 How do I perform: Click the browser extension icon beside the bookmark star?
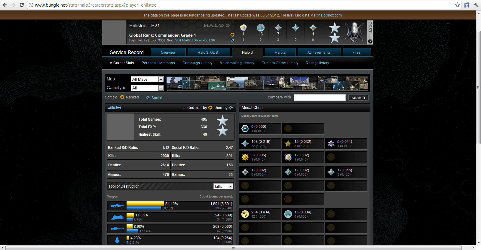point(467,5)
